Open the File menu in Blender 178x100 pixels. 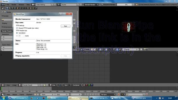pos(8,5)
